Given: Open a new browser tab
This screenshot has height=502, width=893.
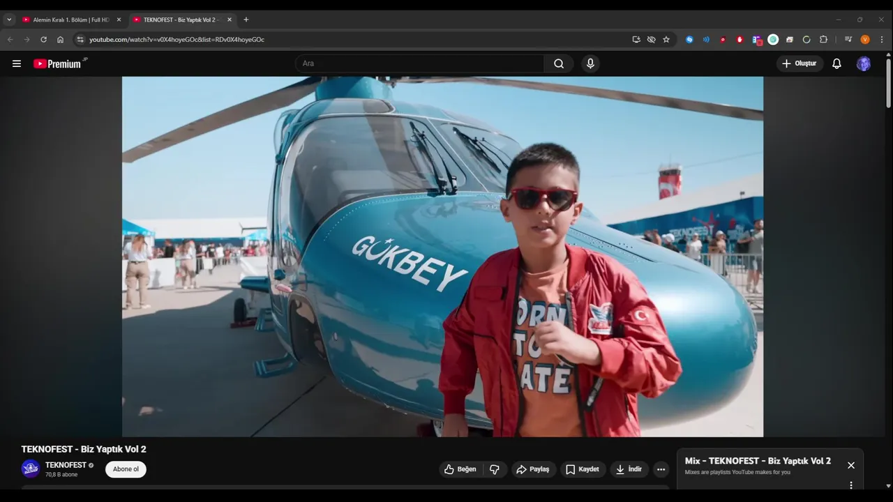Looking at the screenshot, I should pos(246,20).
